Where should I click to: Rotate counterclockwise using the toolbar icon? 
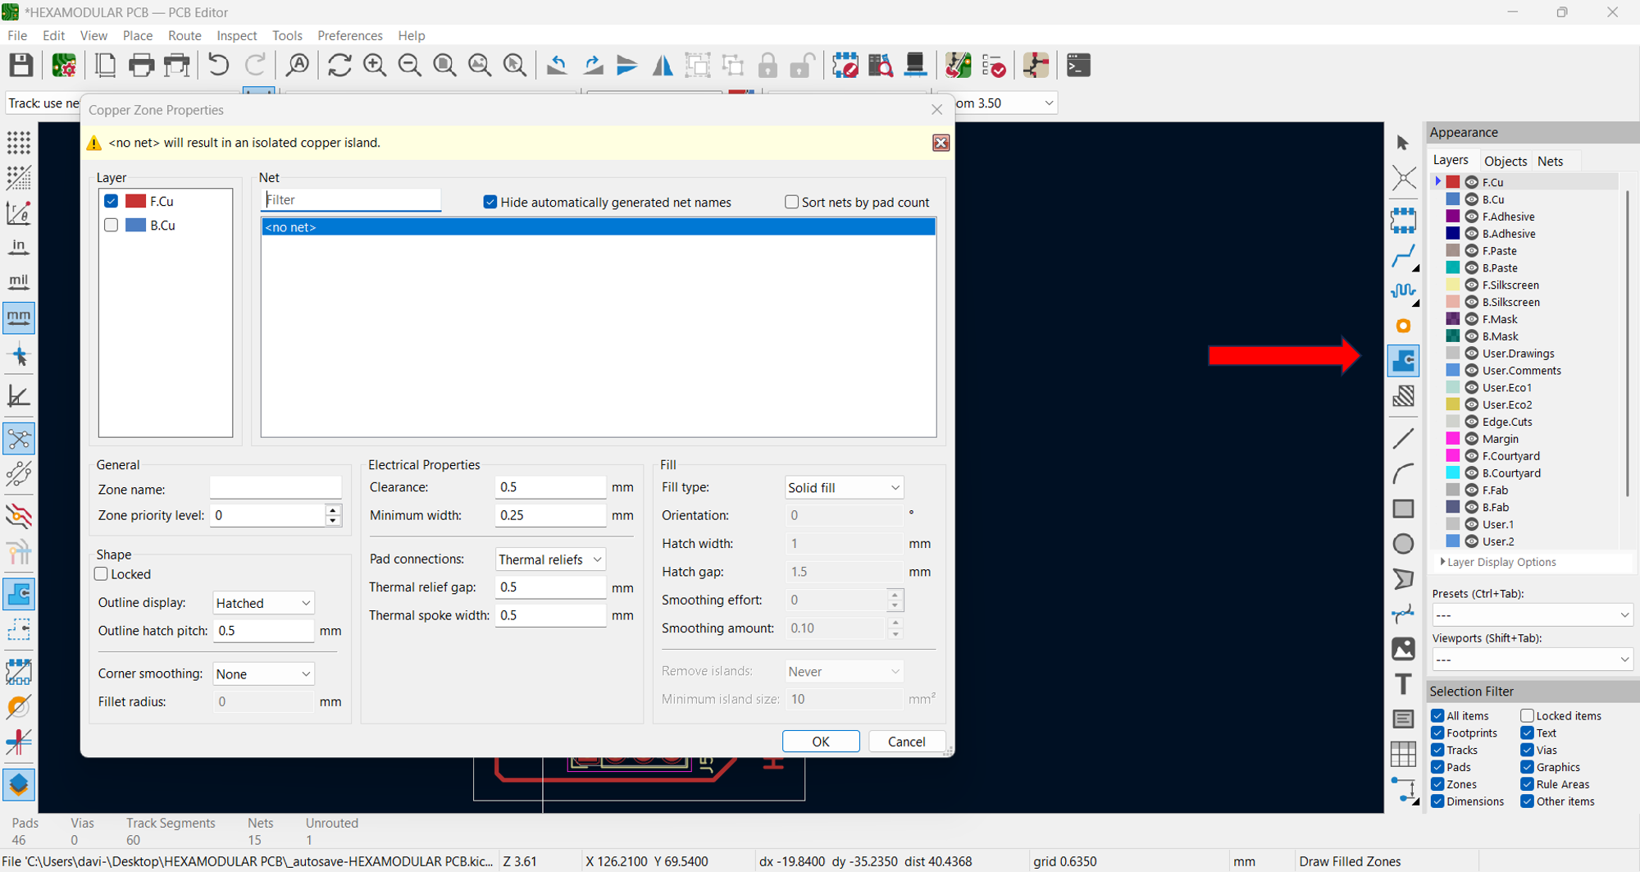[558, 65]
